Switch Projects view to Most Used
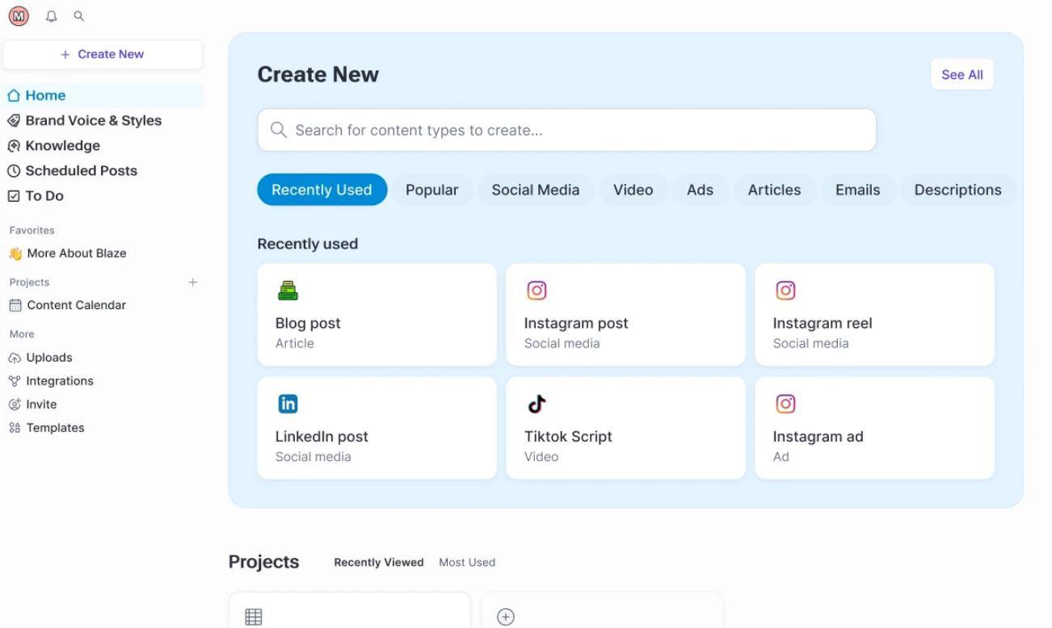 coord(466,562)
